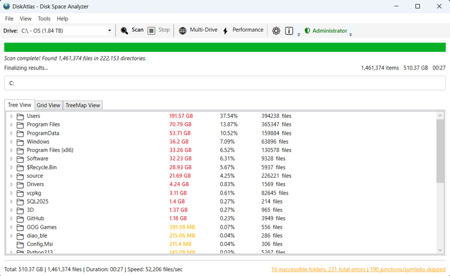This screenshot has width=450, height=276.
Task: Open Multi-Drive globe icon
Action: [x=183, y=31]
